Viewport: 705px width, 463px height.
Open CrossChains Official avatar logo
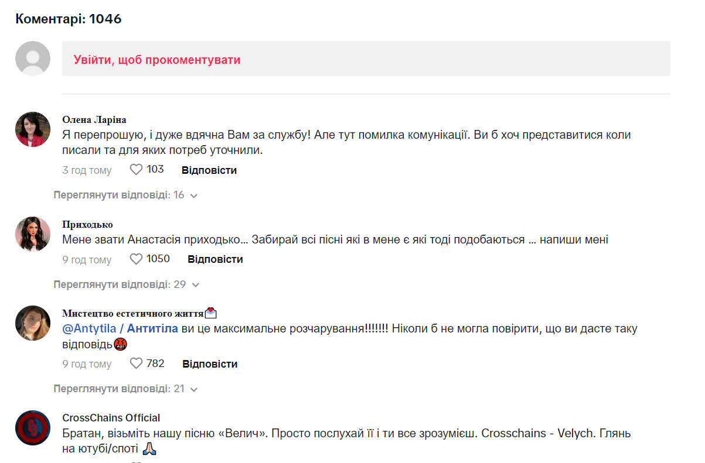(33, 428)
